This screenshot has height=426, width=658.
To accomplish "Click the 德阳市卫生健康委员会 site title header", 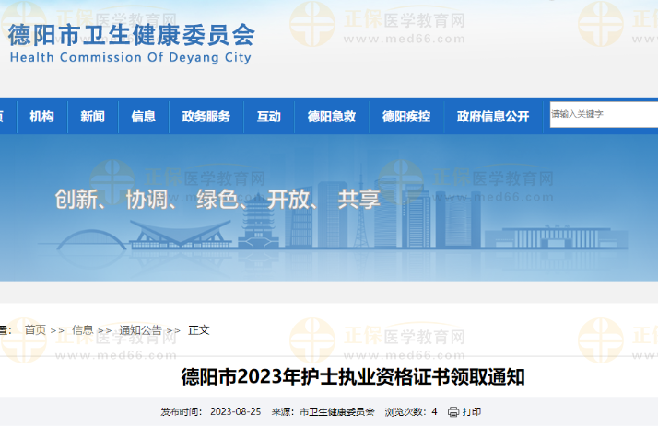I will point(131,34).
